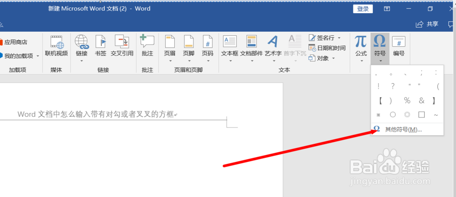Expand the 页眉 header dropdown
456x197 pixels.
pyautogui.click(x=170, y=61)
